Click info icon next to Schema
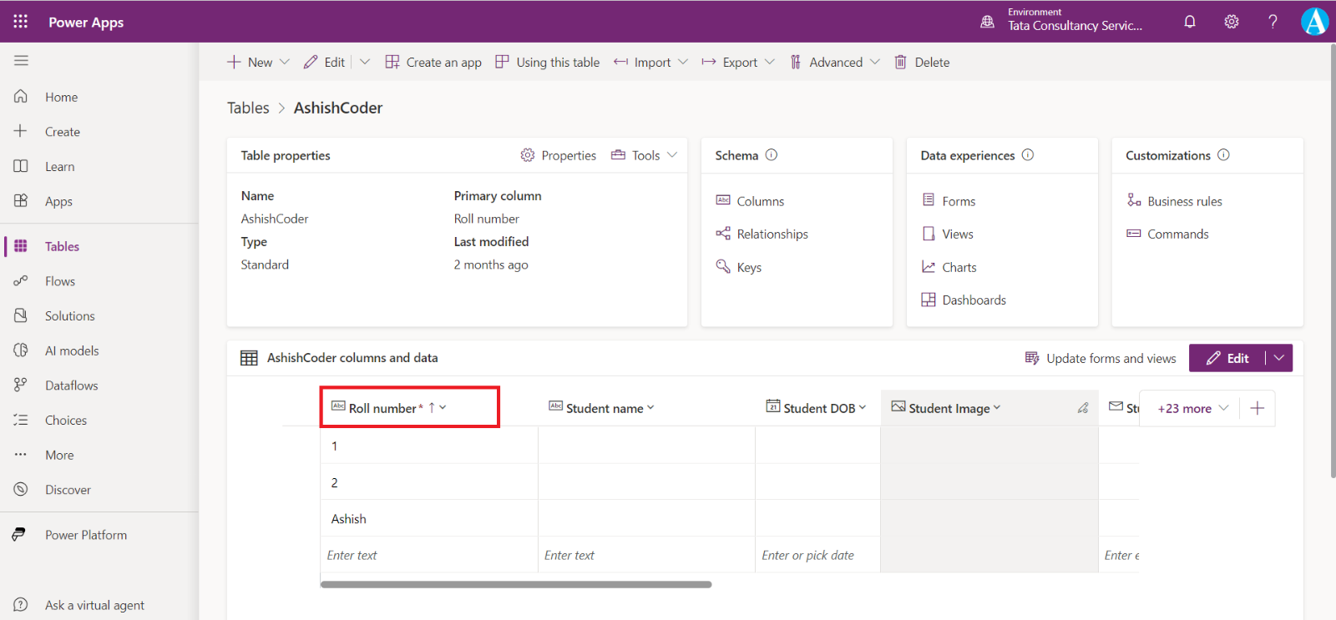Image resolution: width=1336 pixels, height=620 pixels. (772, 155)
